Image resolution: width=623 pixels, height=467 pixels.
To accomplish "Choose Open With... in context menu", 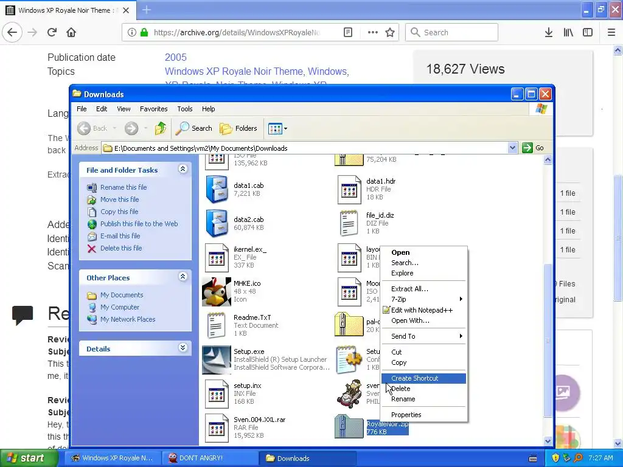I will (423, 320).
